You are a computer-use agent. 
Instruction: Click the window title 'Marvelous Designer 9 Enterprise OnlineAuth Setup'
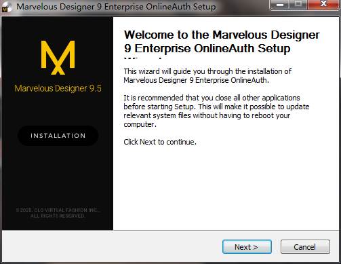[x=116, y=7]
